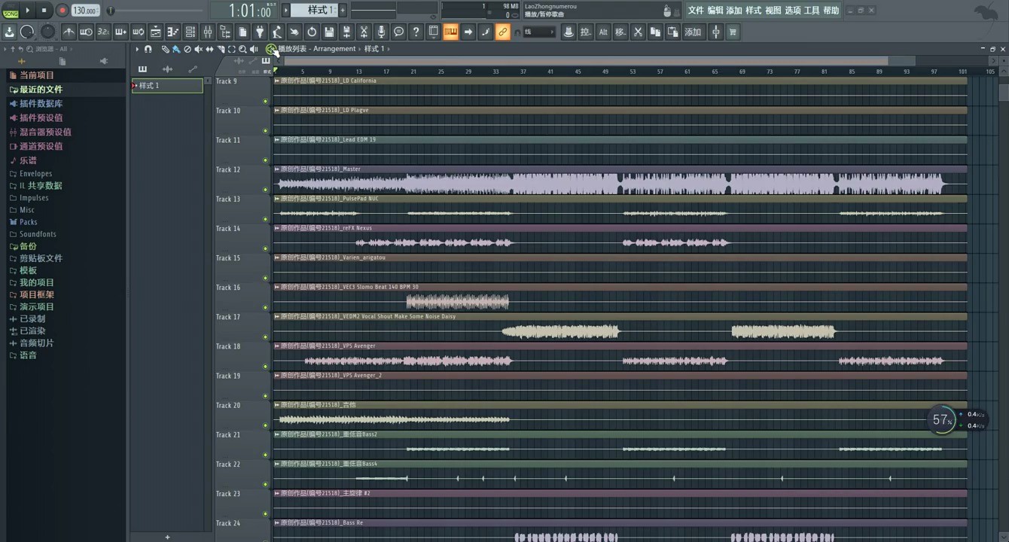Open the 文件 menu
The image size is (1009, 542).
pos(695,11)
